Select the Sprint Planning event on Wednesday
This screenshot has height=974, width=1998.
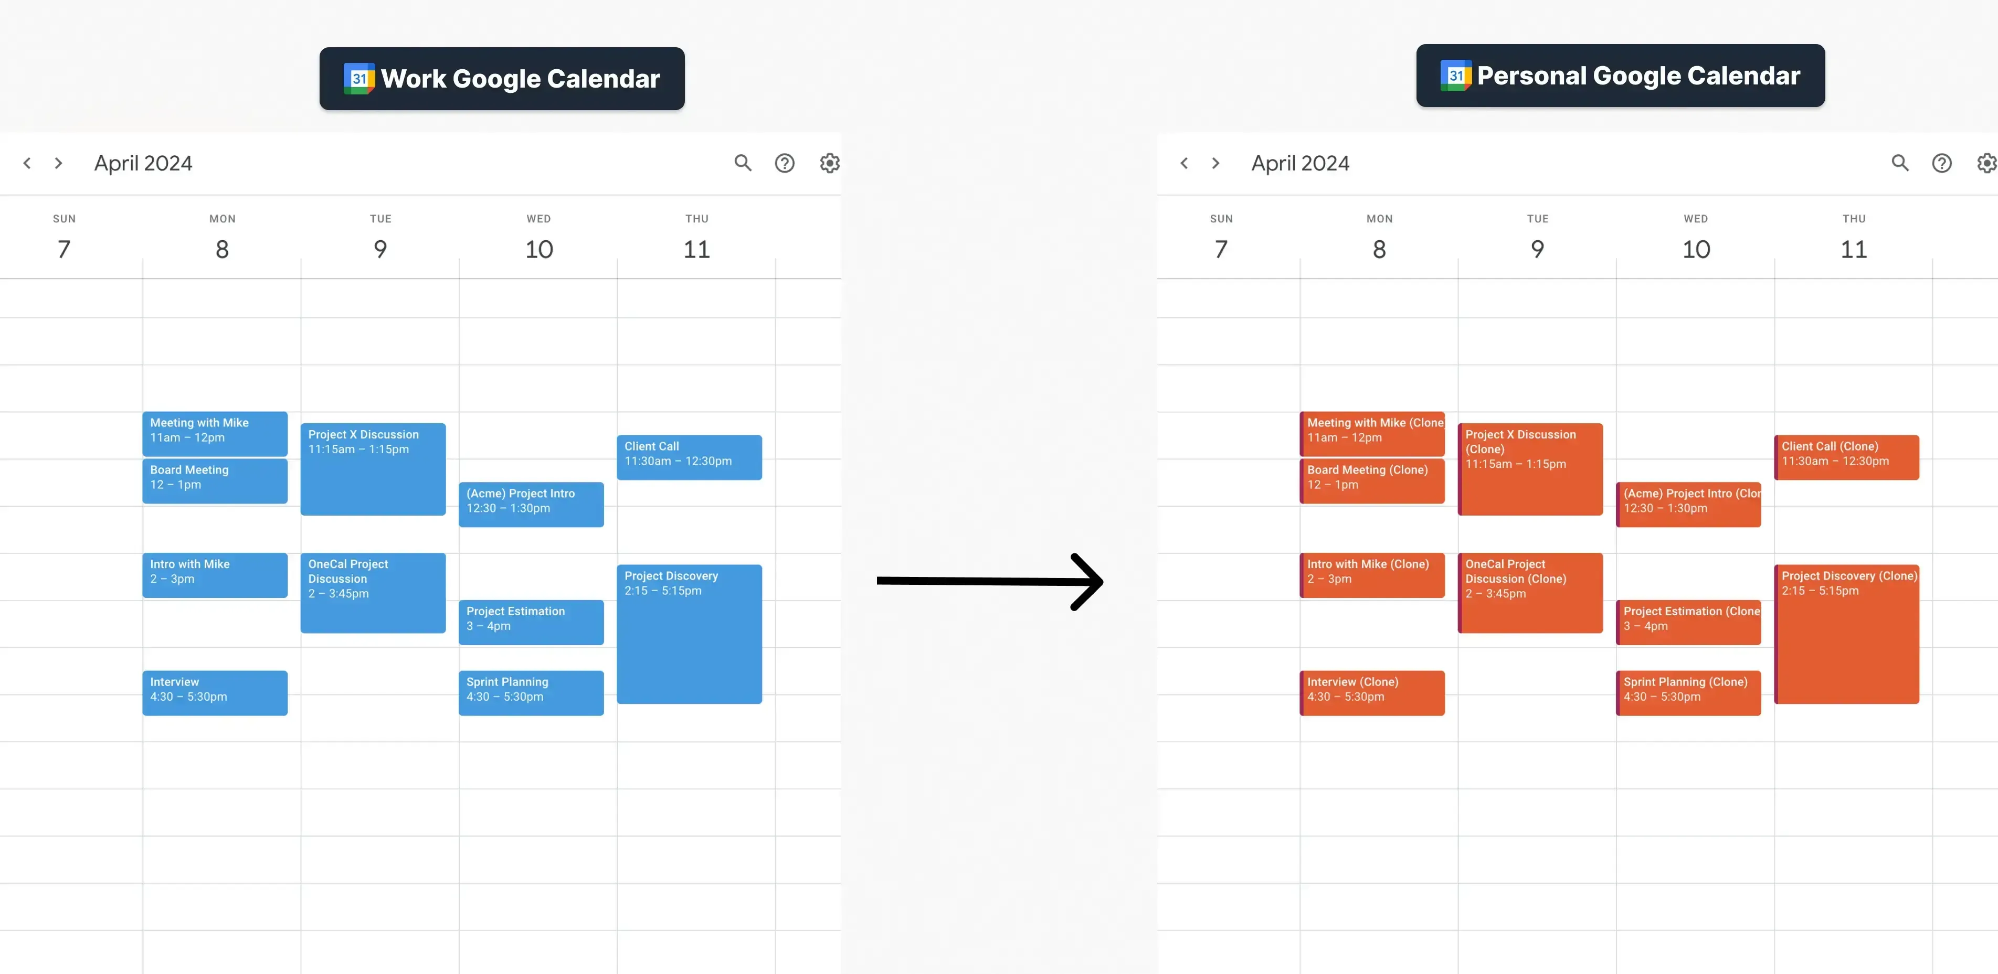tap(531, 692)
